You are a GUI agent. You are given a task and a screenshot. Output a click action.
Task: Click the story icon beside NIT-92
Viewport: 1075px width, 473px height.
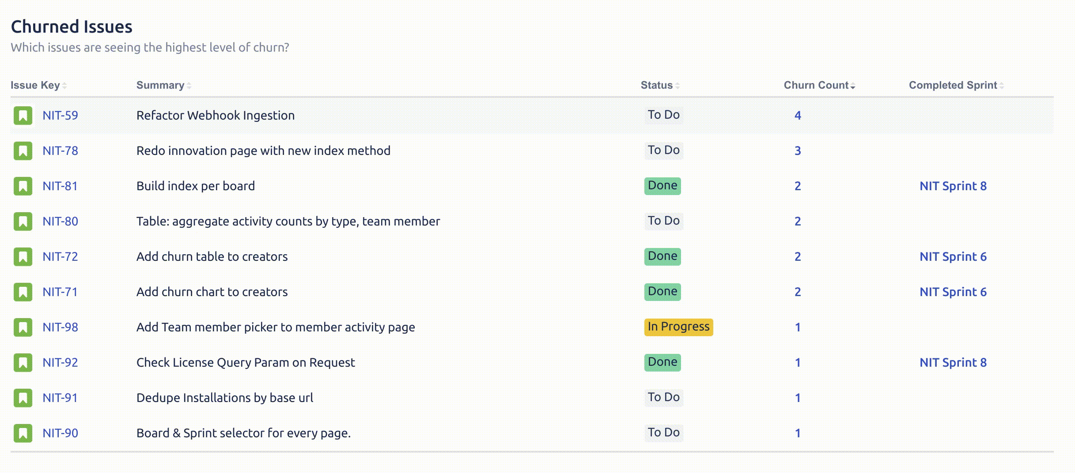pos(23,363)
